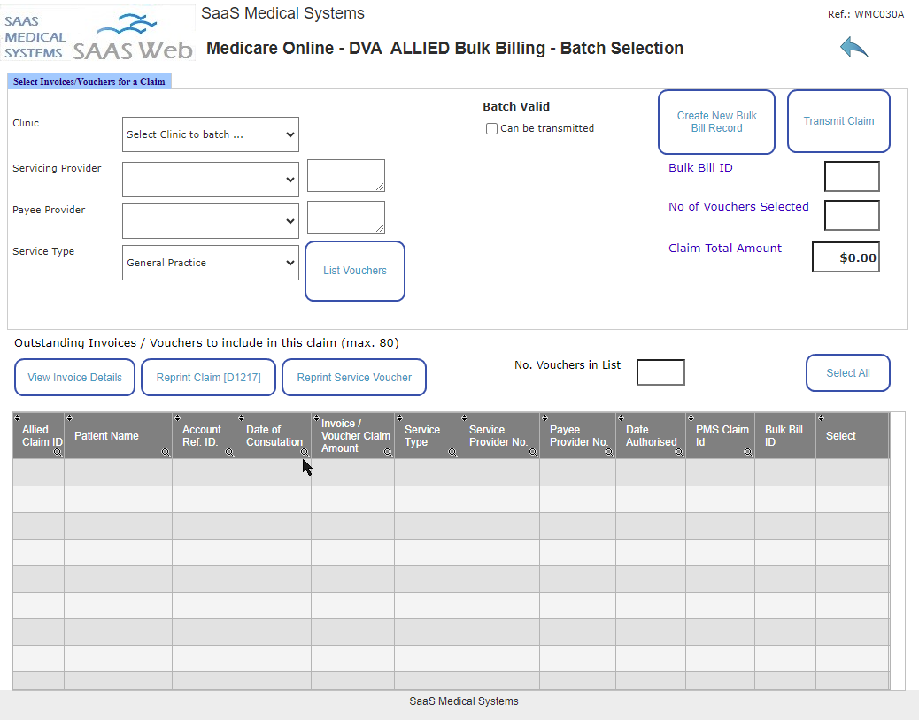
Task: Click the Bulk Bill ID field
Action: click(852, 176)
